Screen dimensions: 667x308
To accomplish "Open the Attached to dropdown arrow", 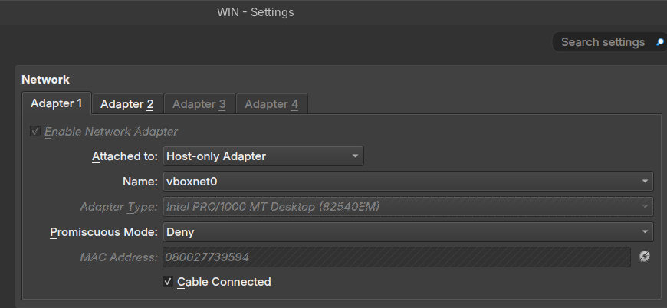I will tap(355, 156).
